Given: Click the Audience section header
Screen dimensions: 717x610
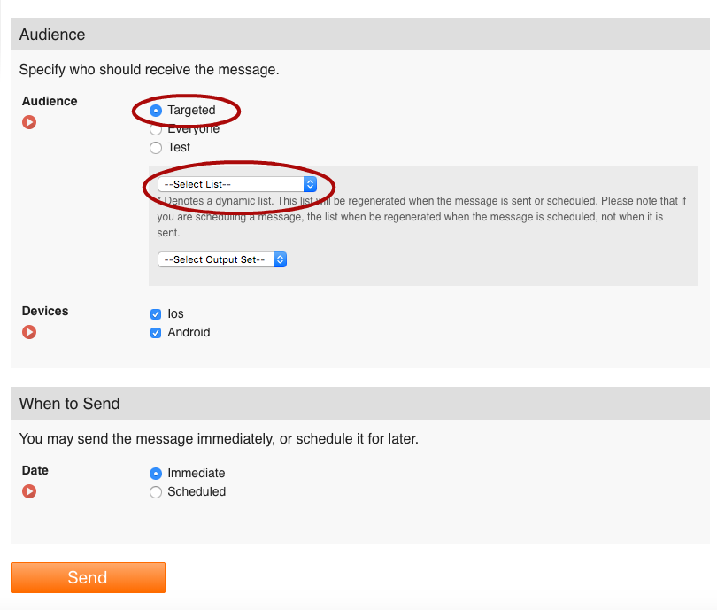Looking at the screenshot, I should click(51, 34).
